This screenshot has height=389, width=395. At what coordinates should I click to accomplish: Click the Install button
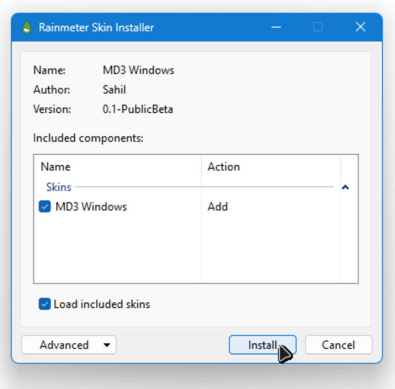coord(262,345)
